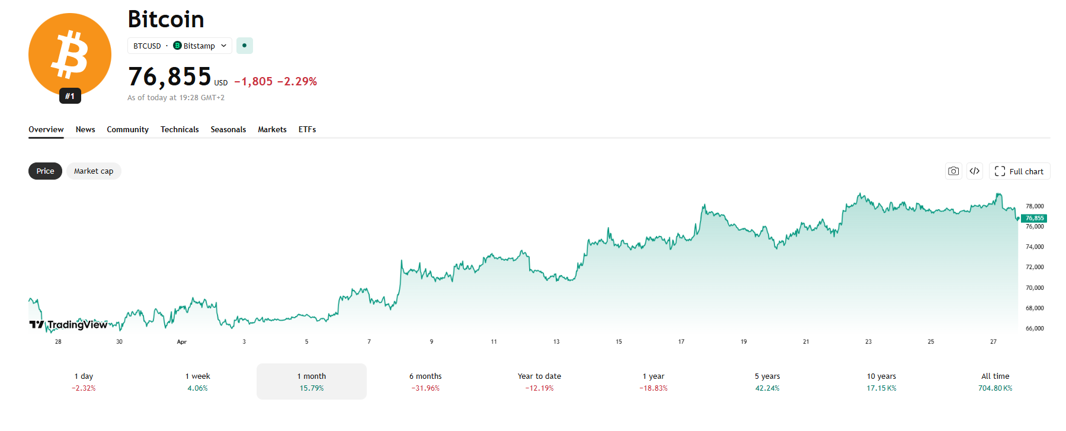Select the Price chart toggle
The height and width of the screenshot is (431, 1066).
coord(45,171)
